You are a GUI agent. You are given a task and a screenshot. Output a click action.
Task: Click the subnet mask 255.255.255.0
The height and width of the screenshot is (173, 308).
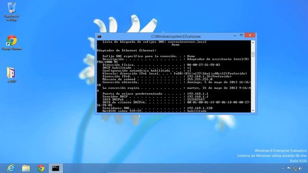tap(200, 79)
